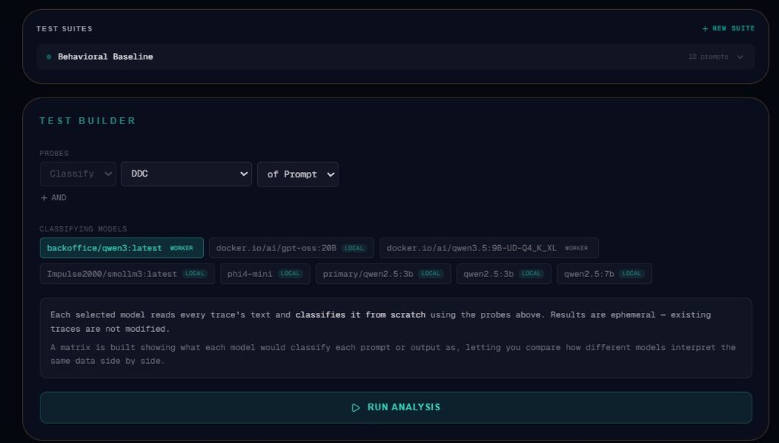The image size is (779, 443).
Task: Select the Impulse2000/smollm3:latest model
Action: pyautogui.click(x=127, y=274)
